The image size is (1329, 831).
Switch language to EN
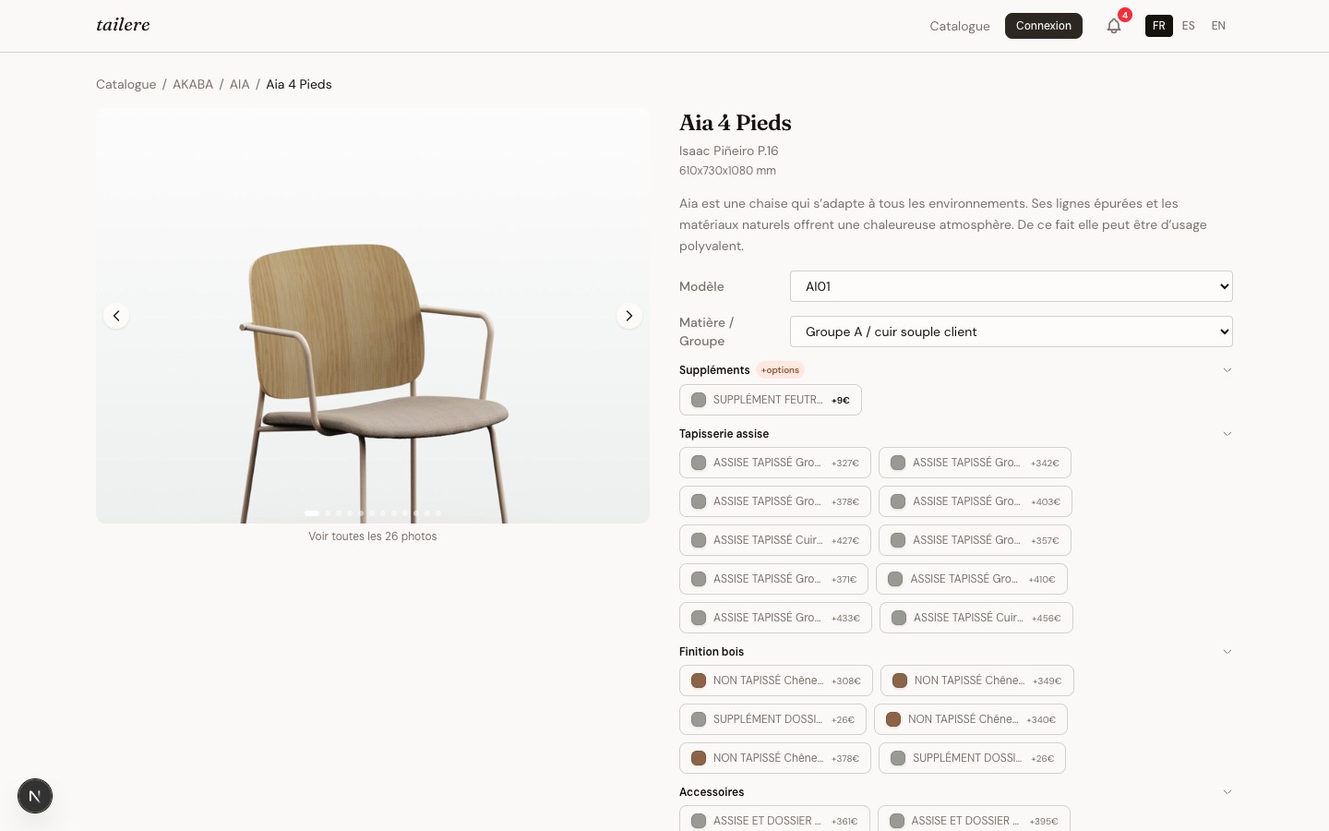click(1218, 26)
